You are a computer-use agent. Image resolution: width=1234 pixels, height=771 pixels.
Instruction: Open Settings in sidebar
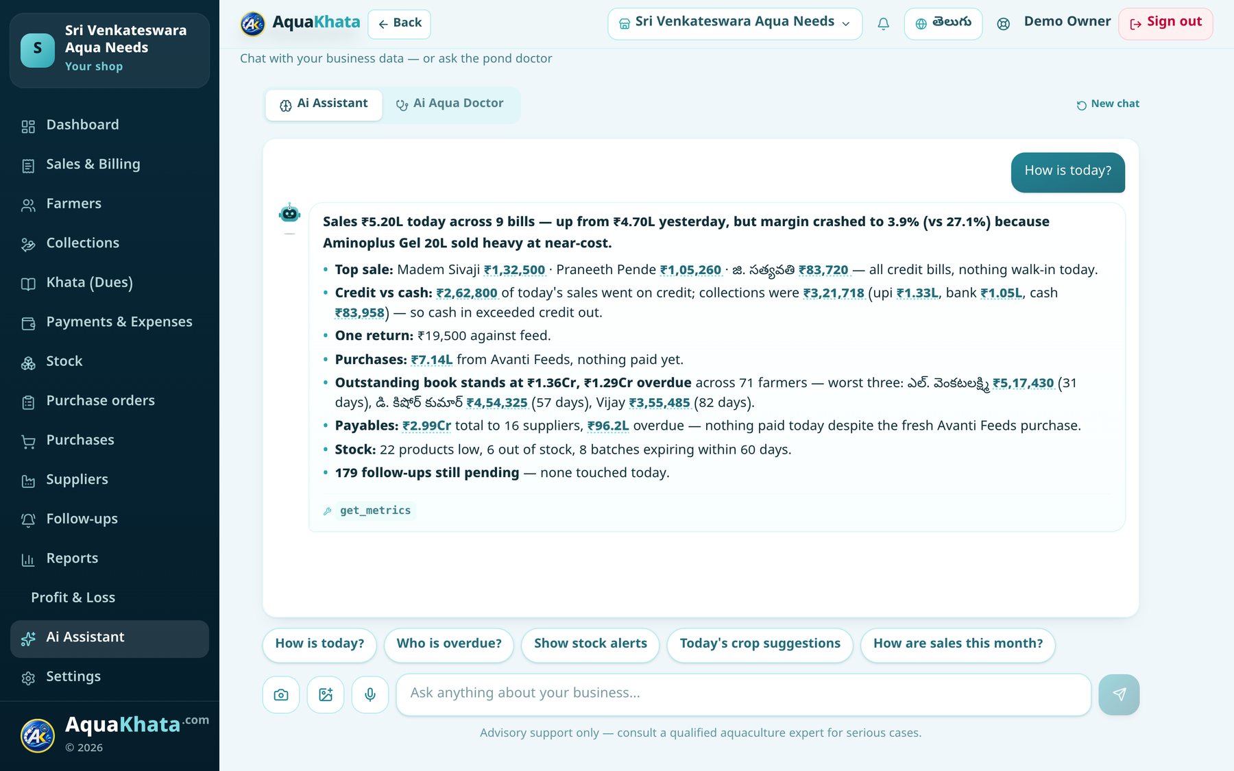(110, 677)
